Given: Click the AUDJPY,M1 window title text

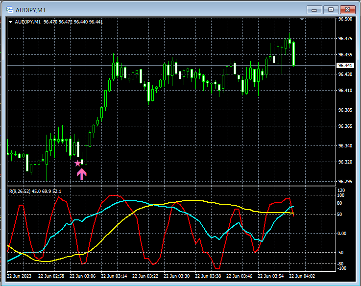Looking at the screenshot, I should (31, 10).
